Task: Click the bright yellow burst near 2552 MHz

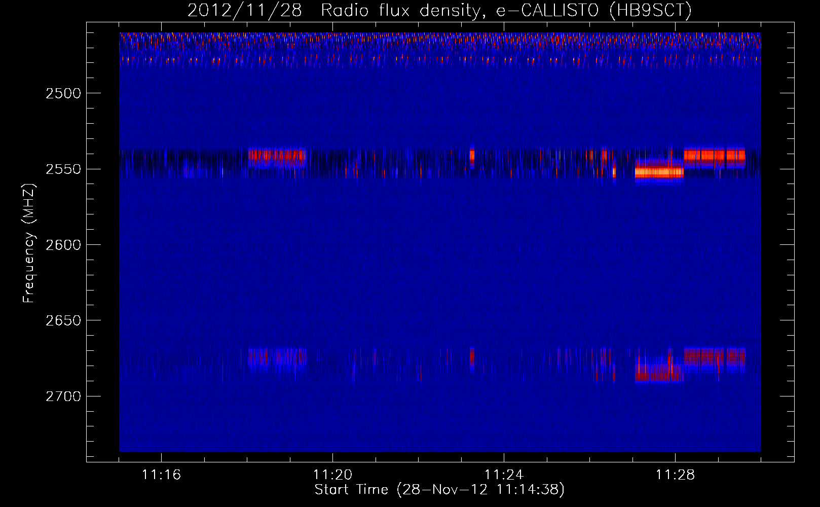Action: pos(659,172)
